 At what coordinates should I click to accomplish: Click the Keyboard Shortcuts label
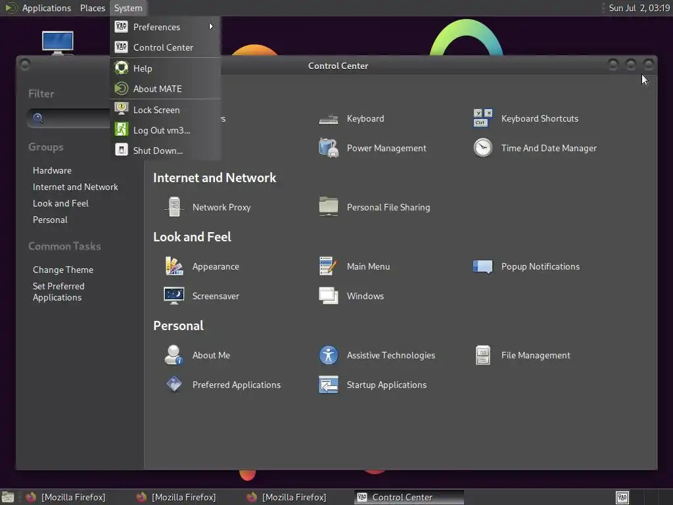[x=540, y=118]
